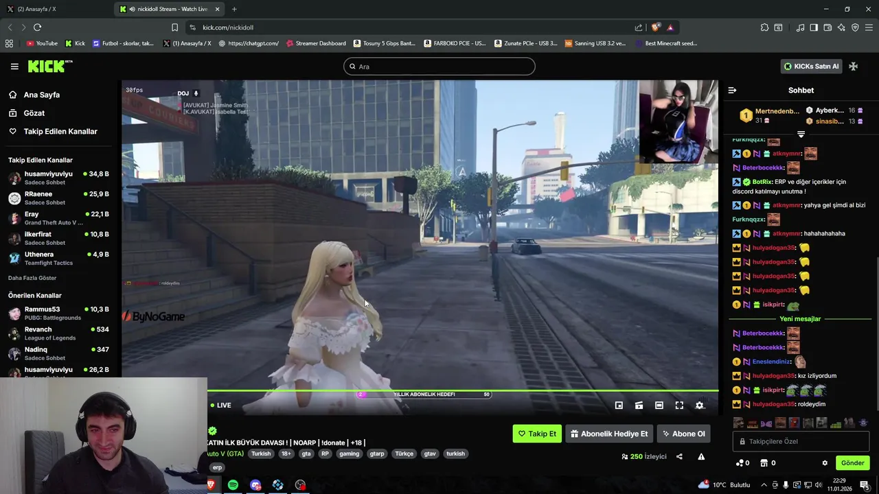Open a new browser tab
This screenshot has height=494, width=879.
234,9
